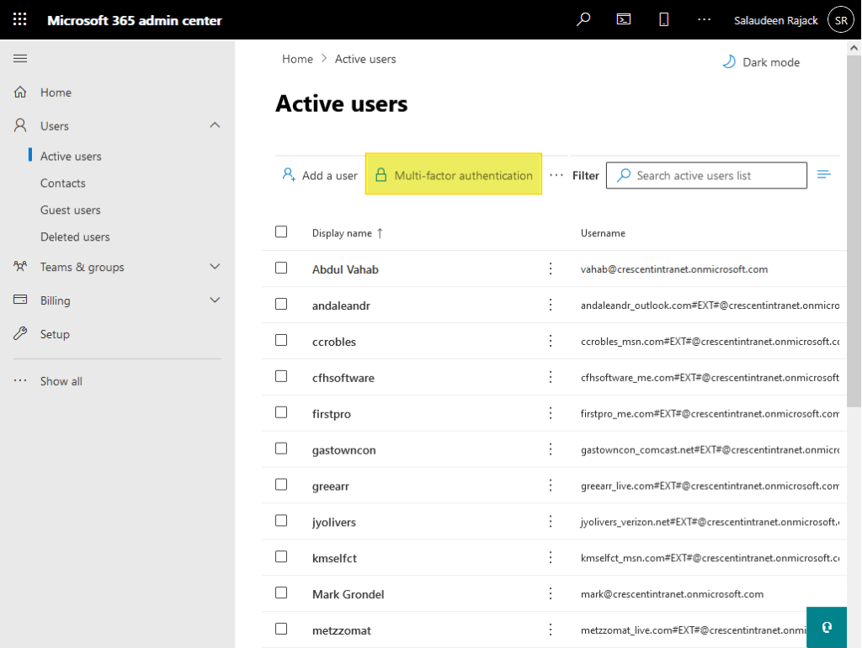Click the Search active users list field
This screenshot has height=648, width=862.
click(706, 175)
